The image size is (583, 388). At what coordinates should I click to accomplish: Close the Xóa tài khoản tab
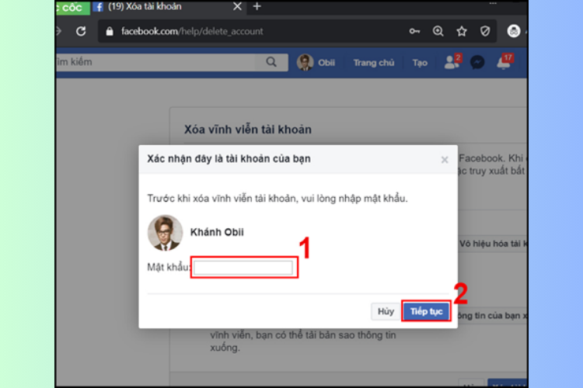(x=237, y=6)
